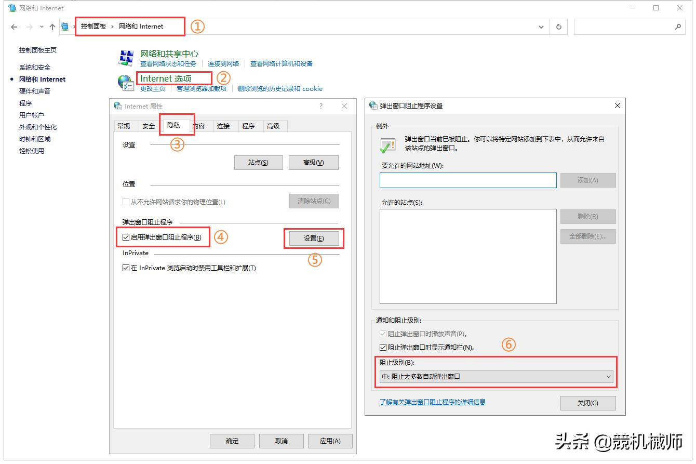Click the 高级(V) button under 设置
The width and height of the screenshot is (696, 464).
[x=314, y=163]
